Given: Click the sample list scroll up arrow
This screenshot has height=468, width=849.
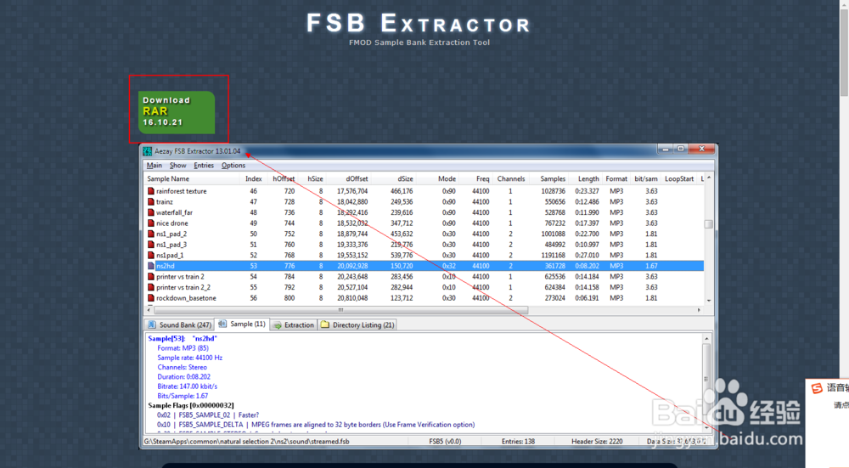Looking at the screenshot, I should tap(708, 178).
